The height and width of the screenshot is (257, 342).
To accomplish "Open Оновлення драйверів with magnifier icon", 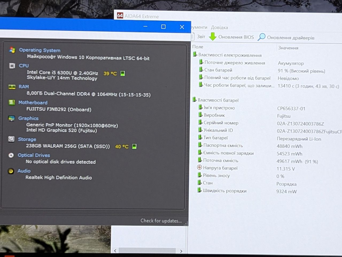I will (286, 37).
